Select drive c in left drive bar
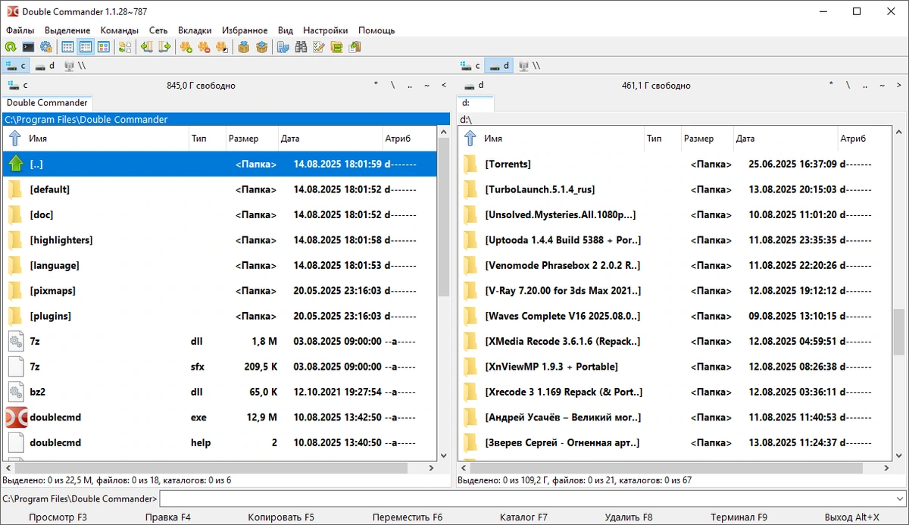This screenshot has width=909, height=525. (x=15, y=66)
